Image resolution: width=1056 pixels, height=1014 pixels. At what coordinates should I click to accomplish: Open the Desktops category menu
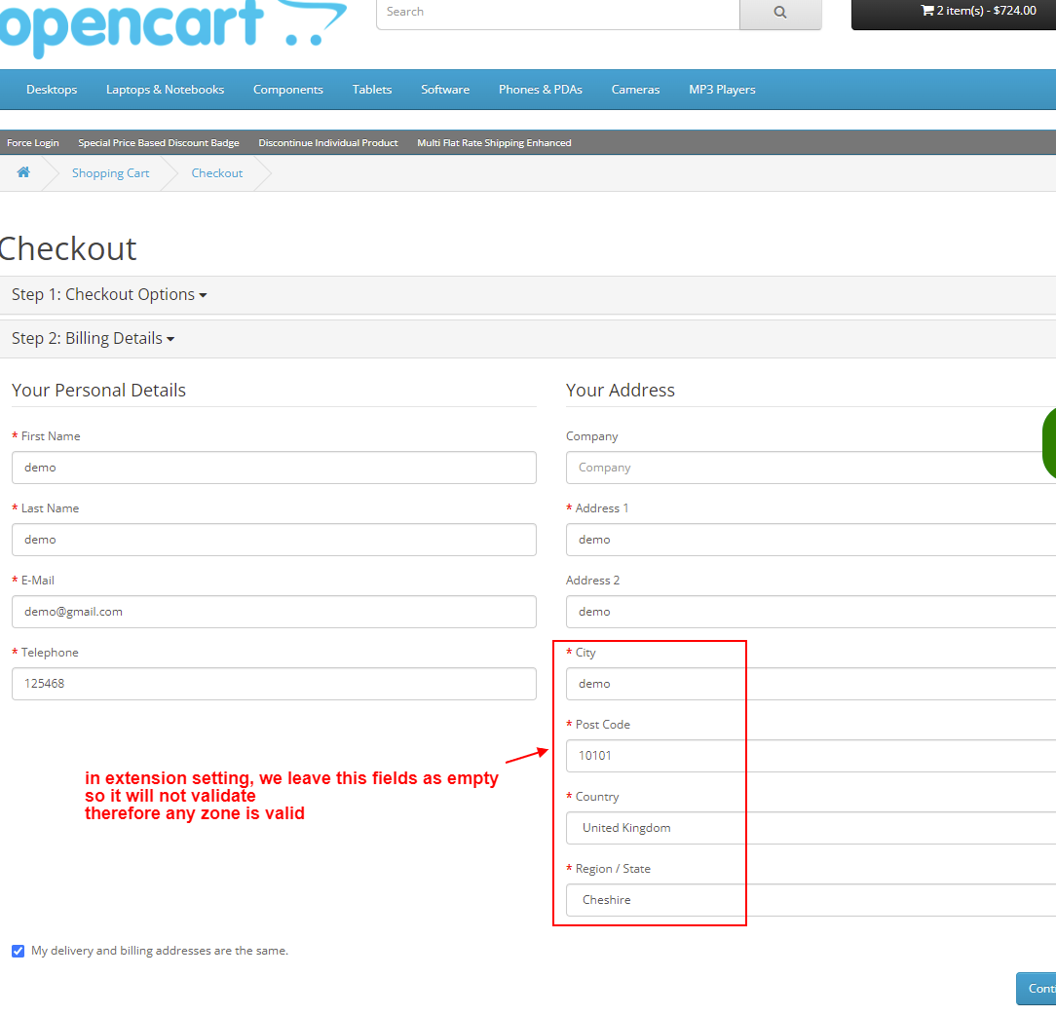coord(51,89)
